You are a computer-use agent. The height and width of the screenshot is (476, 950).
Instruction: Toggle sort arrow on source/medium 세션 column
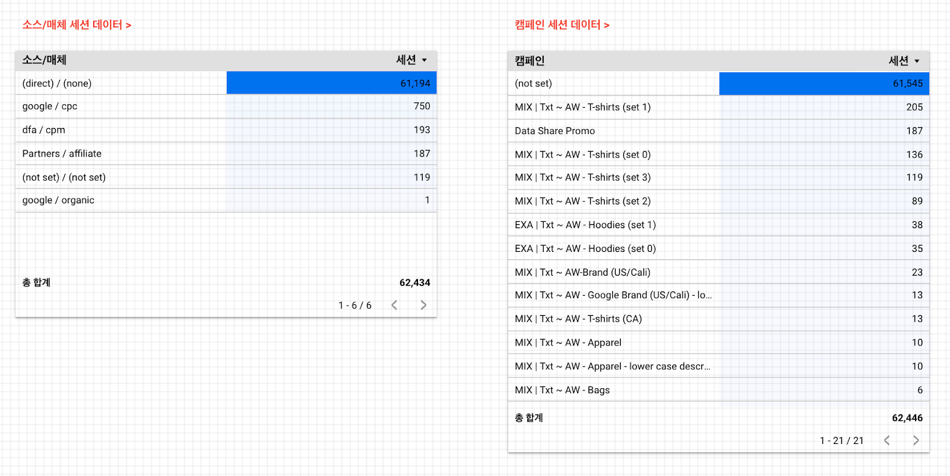tap(425, 60)
